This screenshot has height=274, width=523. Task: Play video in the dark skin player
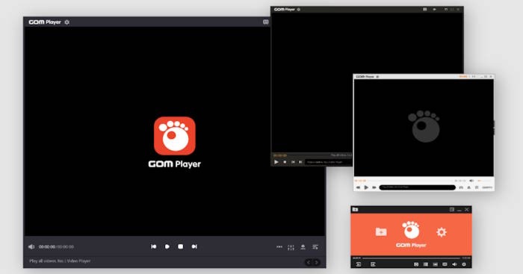(276, 162)
